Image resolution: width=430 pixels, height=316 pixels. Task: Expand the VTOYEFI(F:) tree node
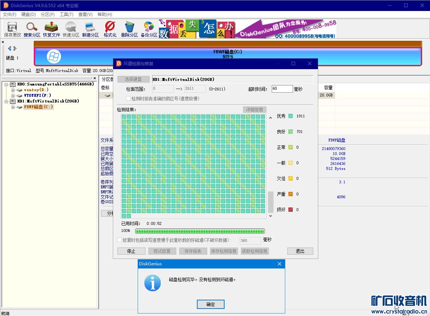(13, 96)
